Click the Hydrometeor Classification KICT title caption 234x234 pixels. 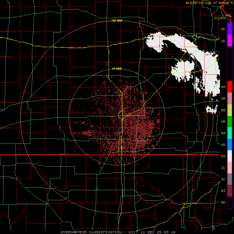pyautogui.click(x=118, y=232)
